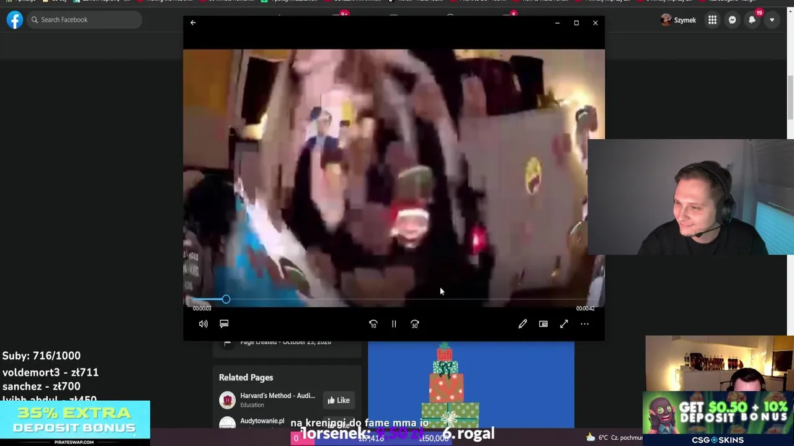Open Harvard's Method related page
794x446 pixels.
point(277,396)
